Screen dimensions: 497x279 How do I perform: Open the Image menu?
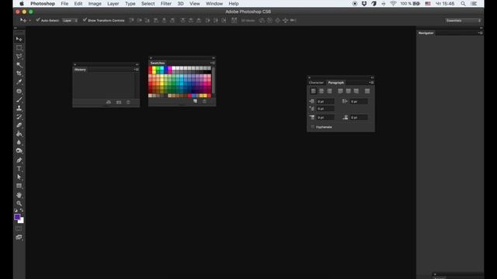click(95, 3)
